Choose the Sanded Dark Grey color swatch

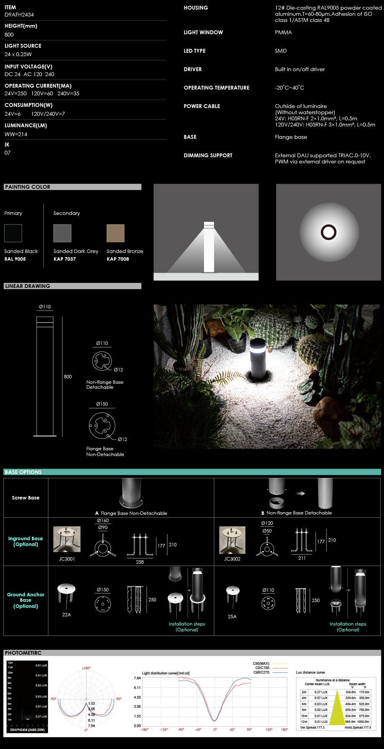tap(62, 233)
